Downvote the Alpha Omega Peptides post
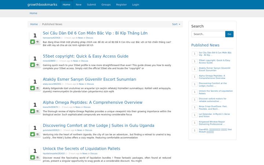This screenshot has width=264, height=165. [x=37, y=111]
